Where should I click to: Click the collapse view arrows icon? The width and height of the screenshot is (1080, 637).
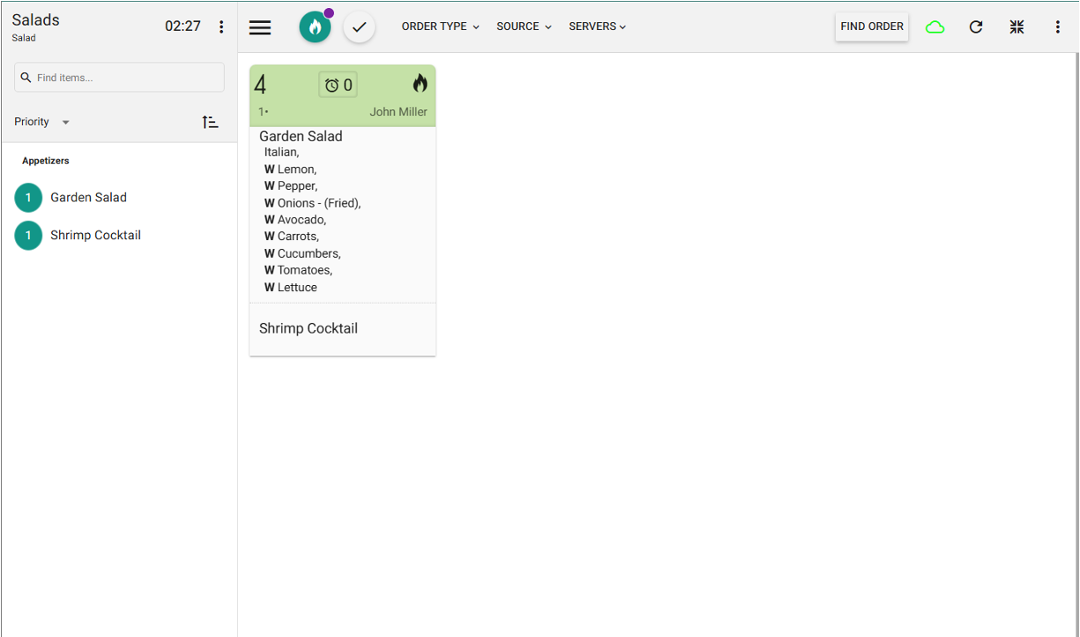(x=1017, y=27)
